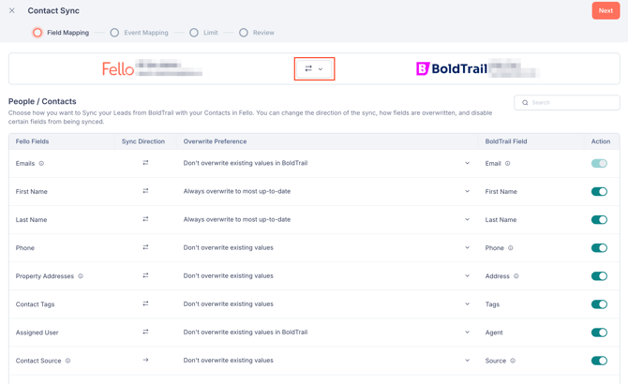Go to the Review step
The width and height of the screenshot is (628, 384).
click(257, 33)
